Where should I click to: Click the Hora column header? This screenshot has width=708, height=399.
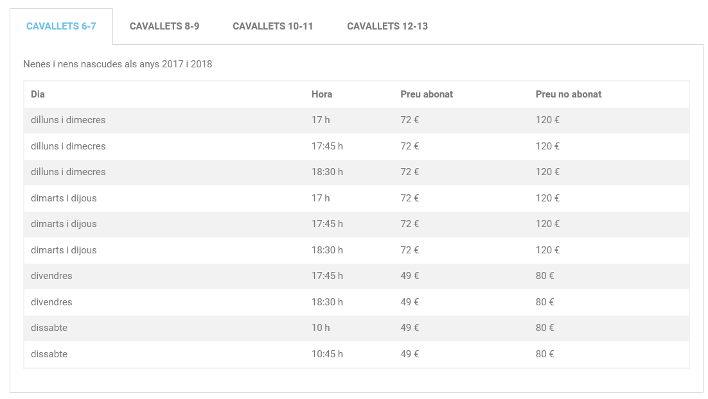[x=321, y=94]
